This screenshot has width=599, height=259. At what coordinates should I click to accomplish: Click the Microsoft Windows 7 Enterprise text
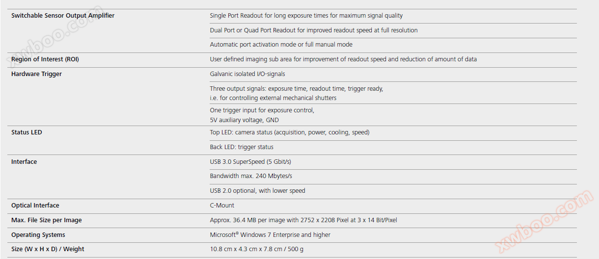pos(270,235)
